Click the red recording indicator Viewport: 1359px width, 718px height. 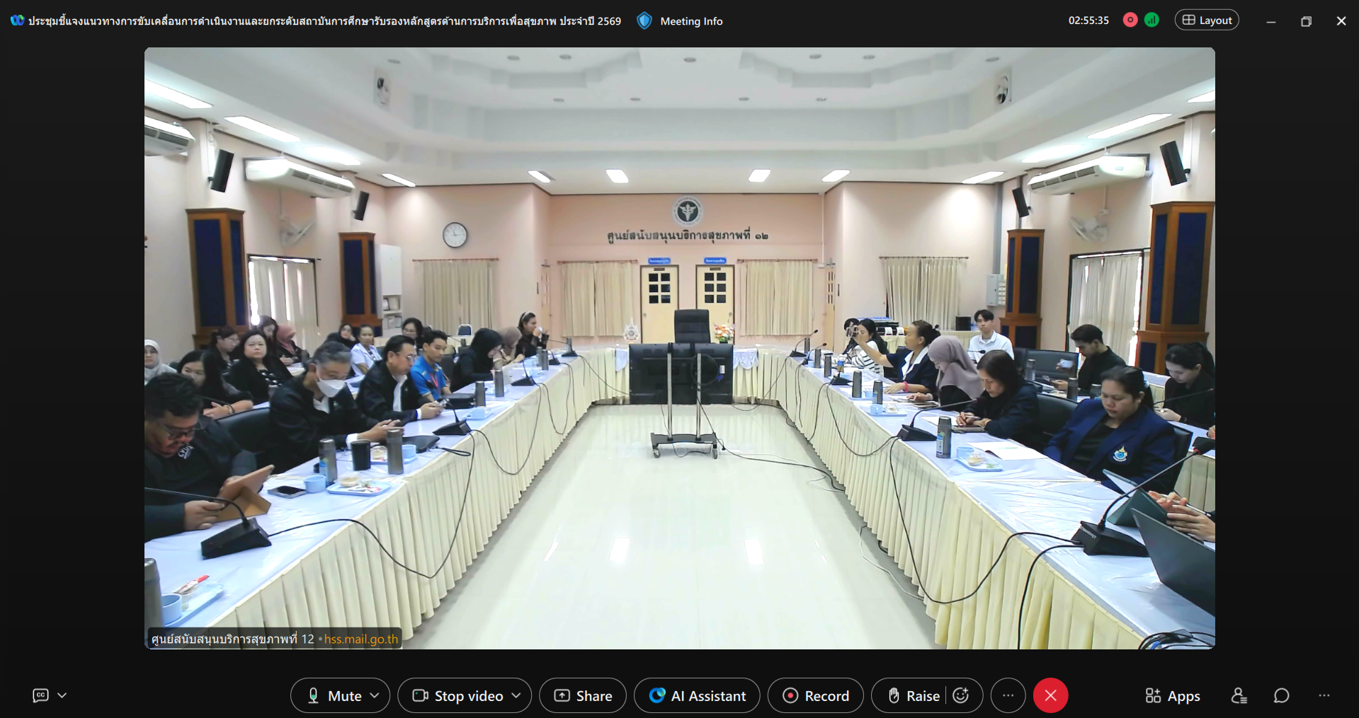pos(1130,21)
